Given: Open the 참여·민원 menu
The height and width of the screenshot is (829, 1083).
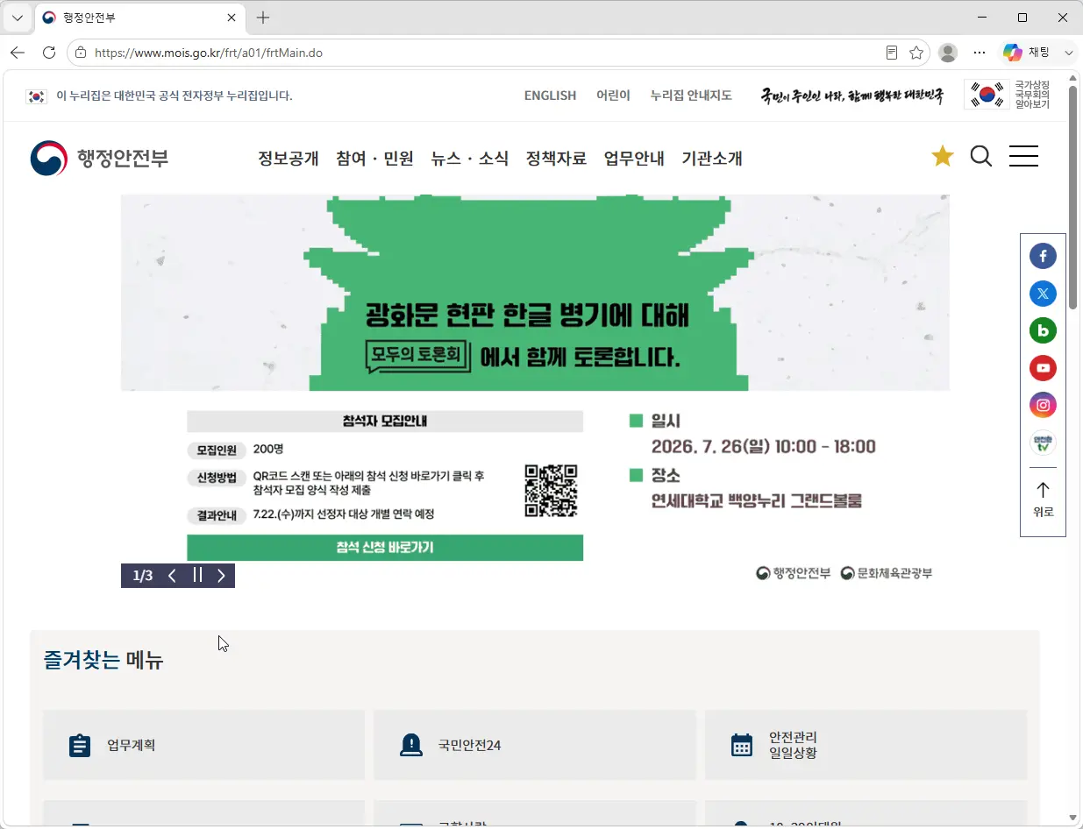Looking at the screenshot, I should coord(374,159).
